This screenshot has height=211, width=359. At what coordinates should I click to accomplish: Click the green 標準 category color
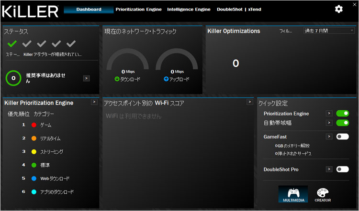(x=34, y=165)
